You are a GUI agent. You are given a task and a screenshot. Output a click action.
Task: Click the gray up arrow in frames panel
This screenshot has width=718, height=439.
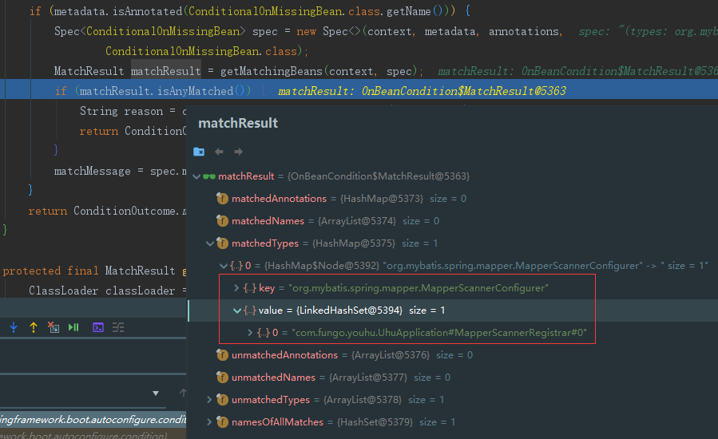[x=183, y=393]
